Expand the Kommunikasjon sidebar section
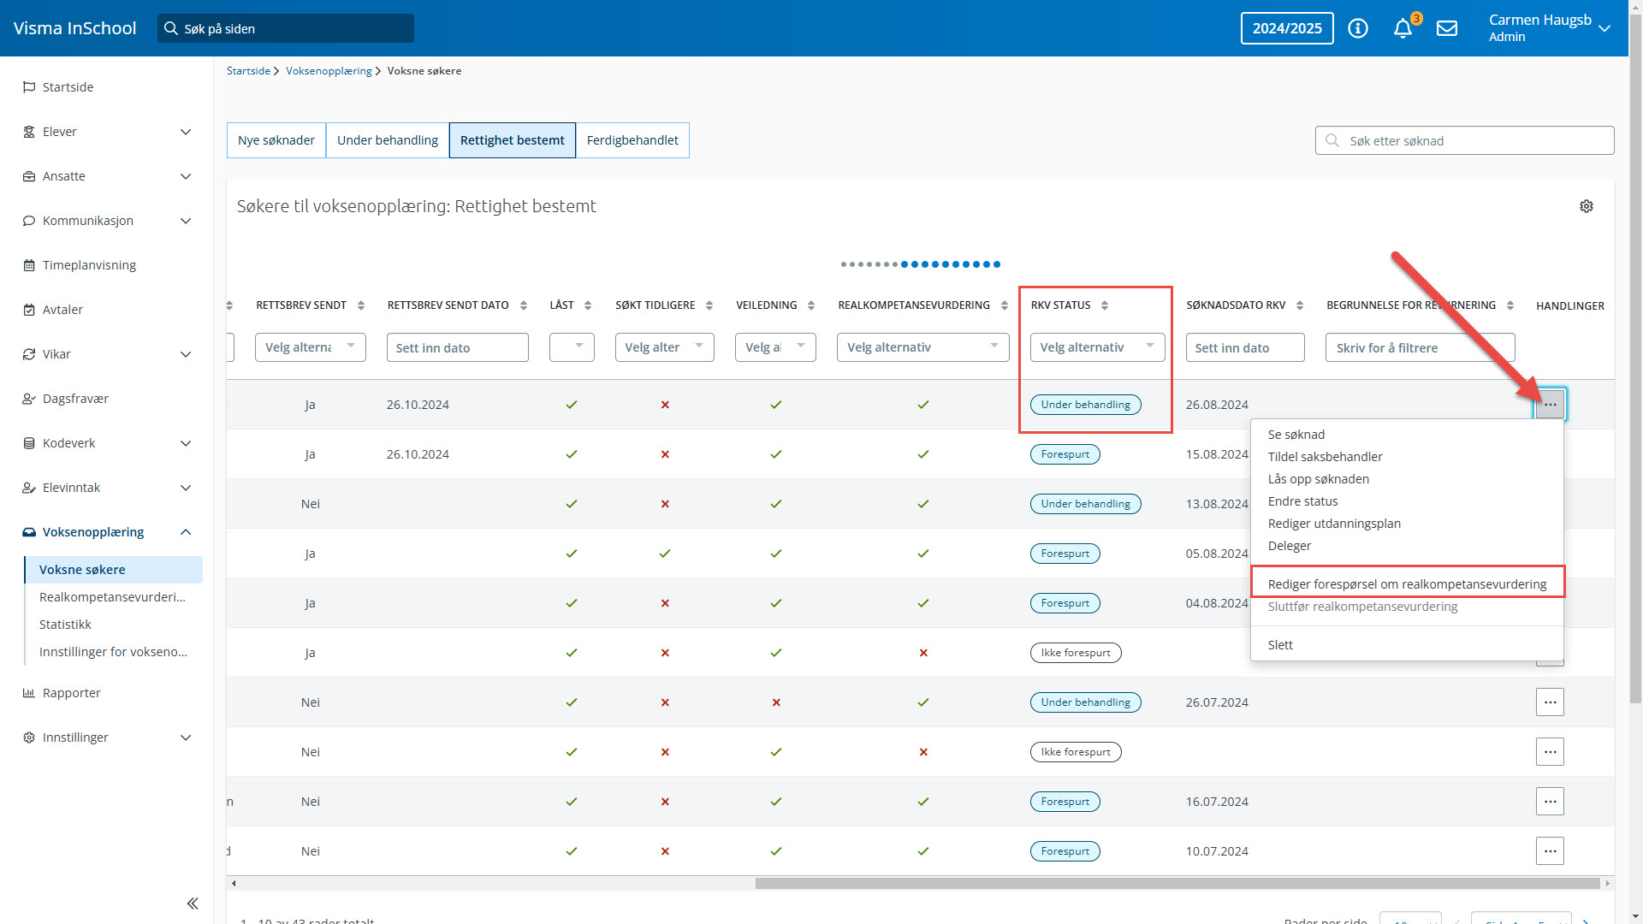This screenshot has width=1643, height=924. tap(186, 221)
